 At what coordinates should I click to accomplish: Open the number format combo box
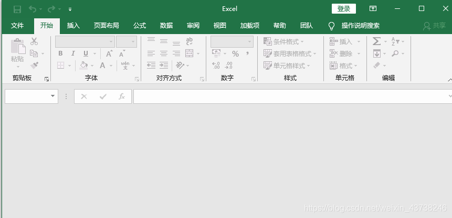232,42
